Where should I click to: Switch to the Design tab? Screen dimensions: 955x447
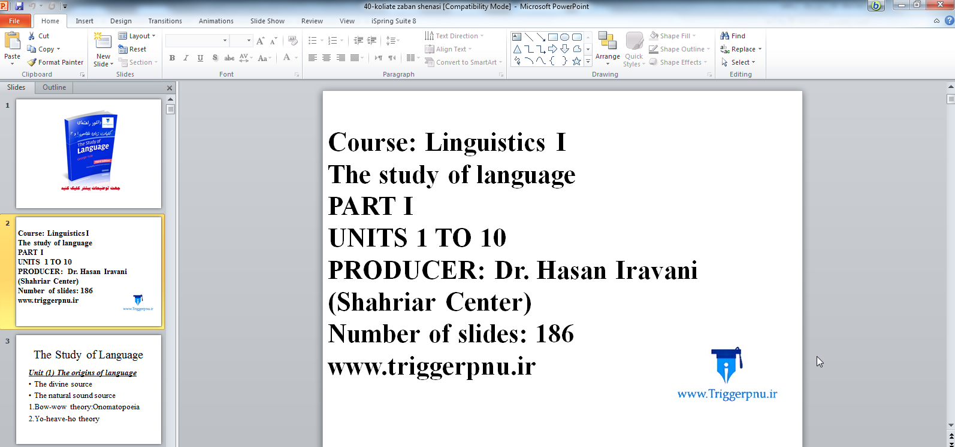tap(121, 21)
